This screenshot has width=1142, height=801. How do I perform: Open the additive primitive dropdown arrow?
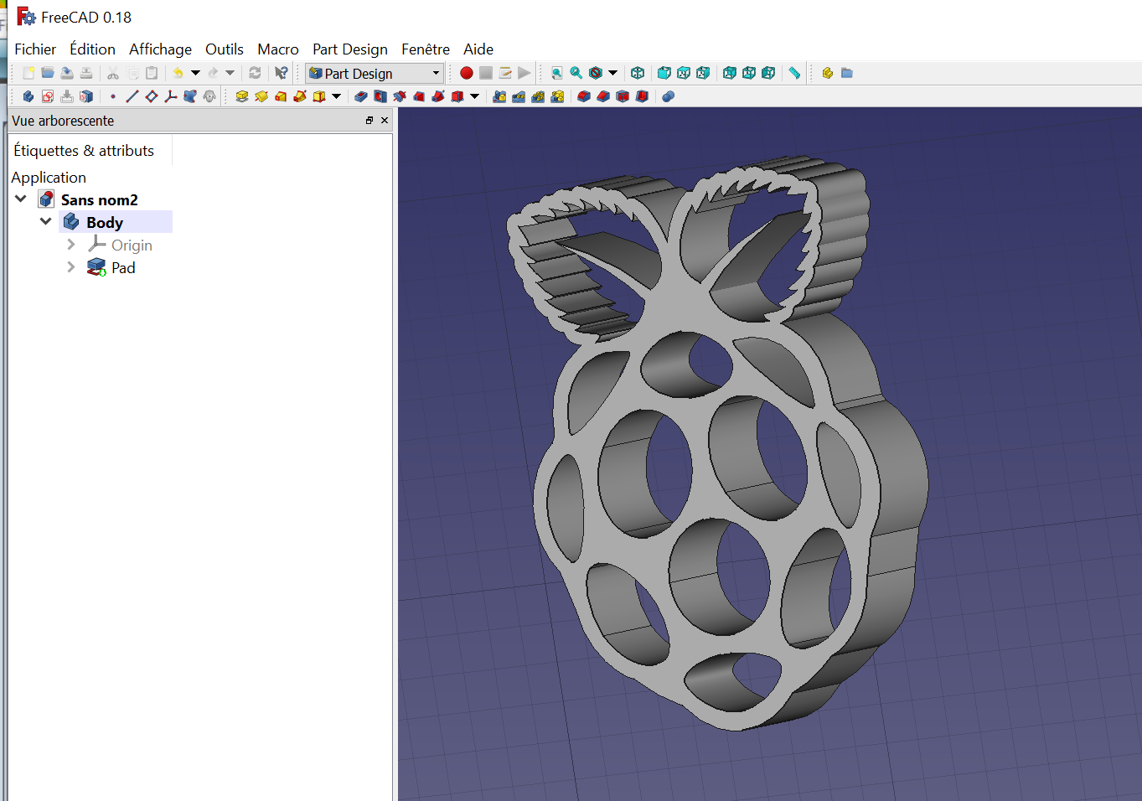(x=336, y=96)
